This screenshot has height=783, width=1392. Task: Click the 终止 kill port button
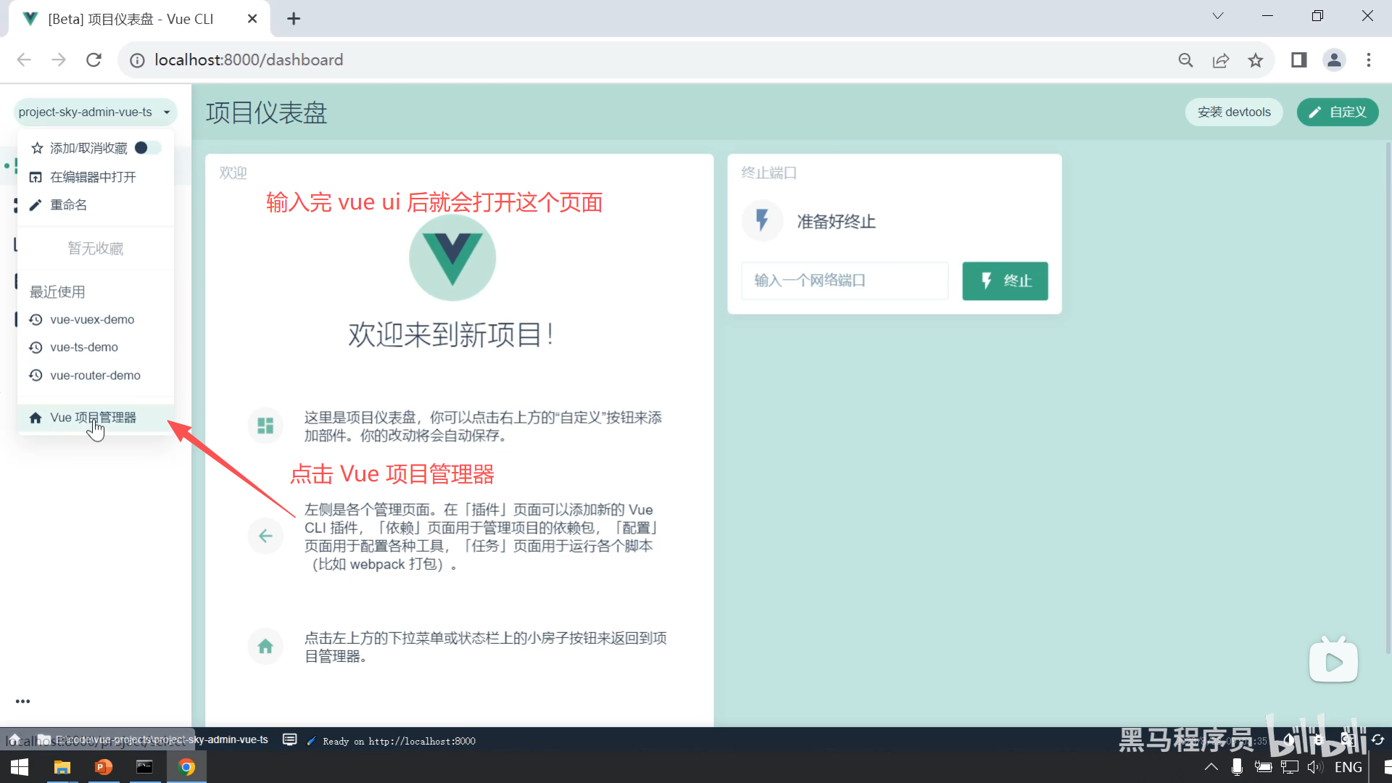[1005, 281]
